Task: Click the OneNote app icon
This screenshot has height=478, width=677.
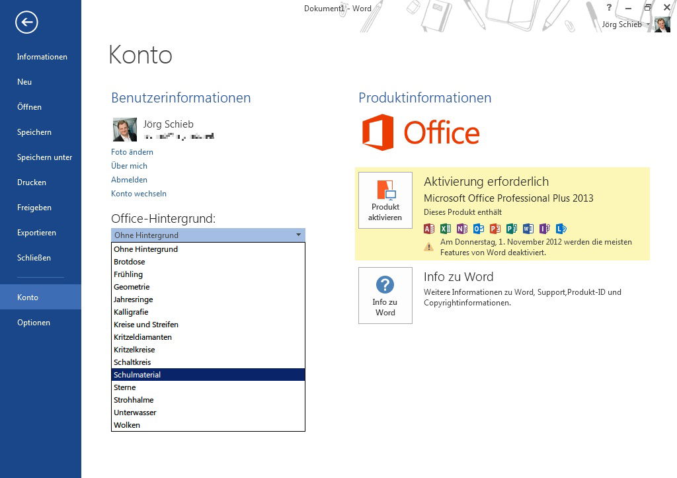Action: coord(462,228)
